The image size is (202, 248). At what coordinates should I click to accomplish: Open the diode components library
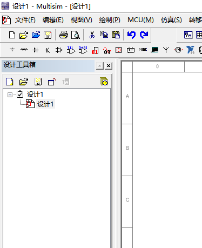tap(36, 50)
